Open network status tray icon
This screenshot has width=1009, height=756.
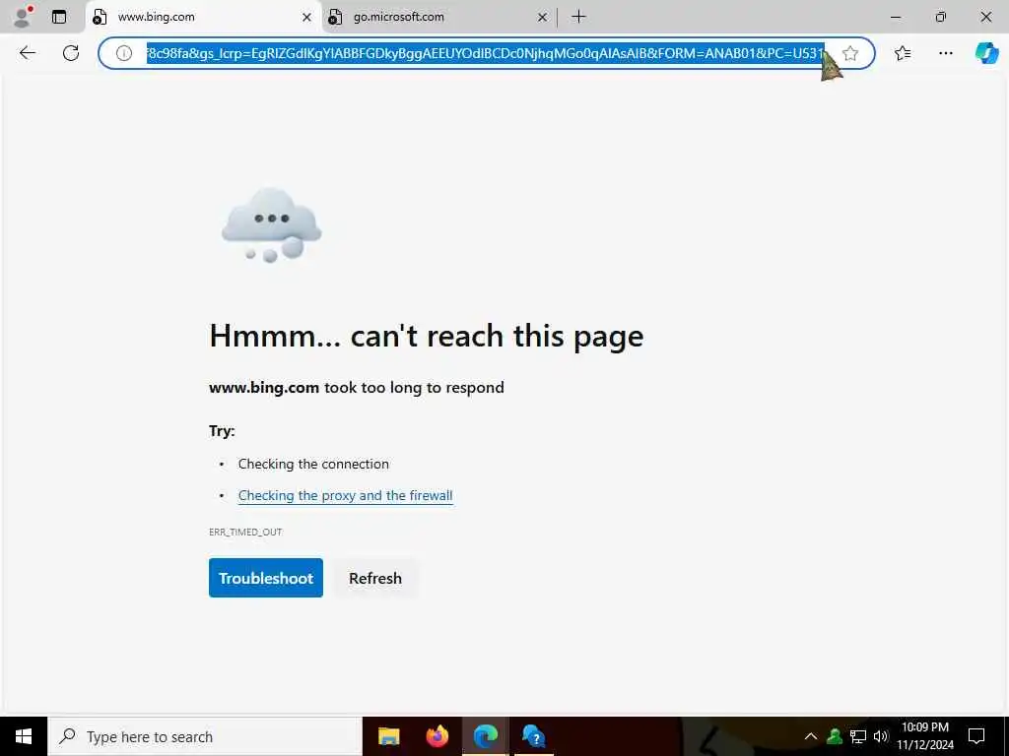pos(858,736)
